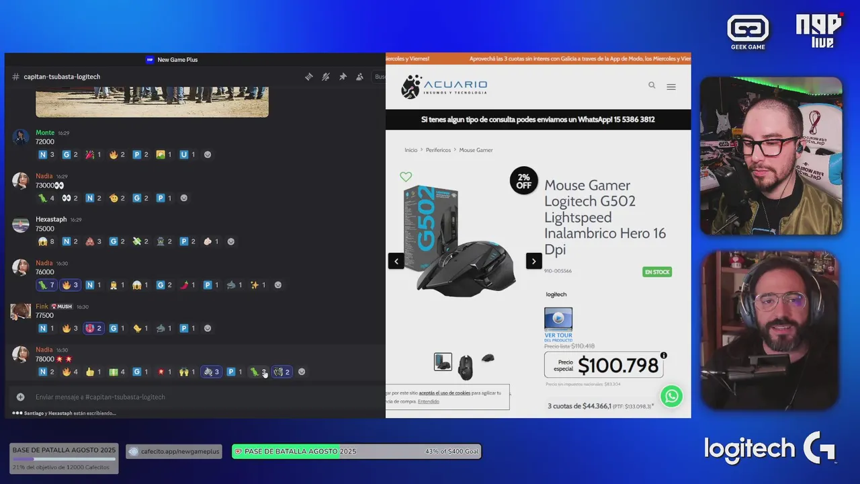Go to Perifericos breadcrumb
Screen dimensions: 860x484
[x=438, y=150]
